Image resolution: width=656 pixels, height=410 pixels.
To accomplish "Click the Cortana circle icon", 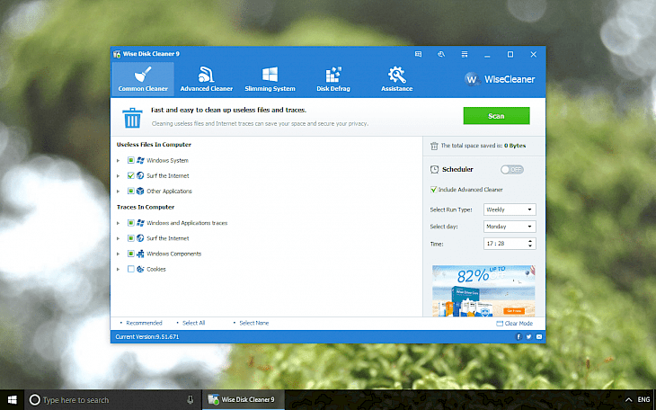I will [35, 400].
